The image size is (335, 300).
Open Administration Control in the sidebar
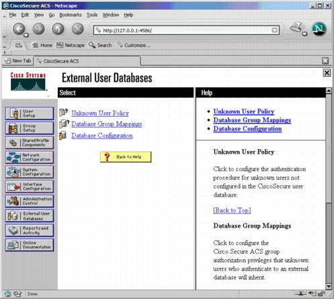pos(30,201)
